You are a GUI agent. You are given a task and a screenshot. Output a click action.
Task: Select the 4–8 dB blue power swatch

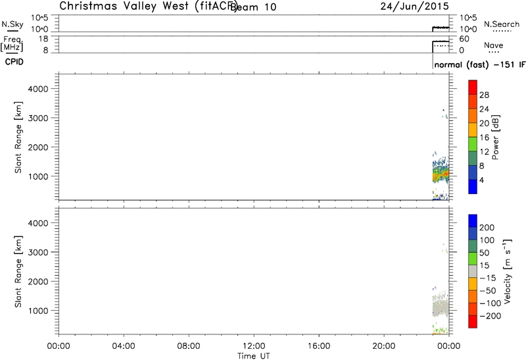pos(473,172)
